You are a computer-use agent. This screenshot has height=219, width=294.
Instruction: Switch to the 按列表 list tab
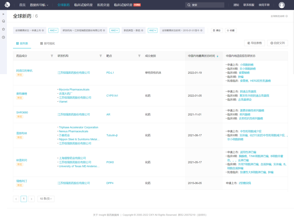[x=22, y=44]
